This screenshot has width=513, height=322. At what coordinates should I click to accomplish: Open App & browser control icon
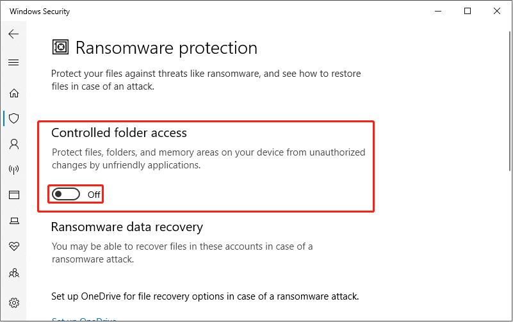pyautogui.click(x=13, y=195)
